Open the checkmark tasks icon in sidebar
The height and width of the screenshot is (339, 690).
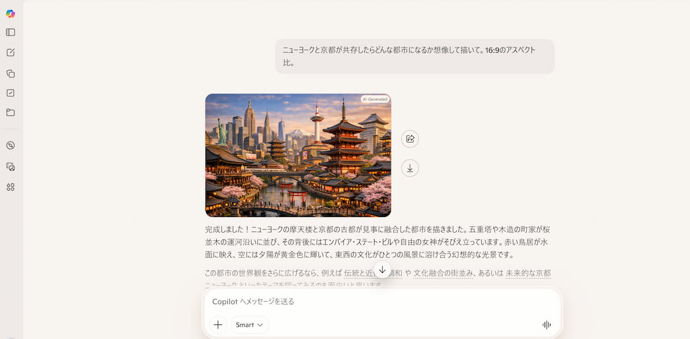pos(11,93)
